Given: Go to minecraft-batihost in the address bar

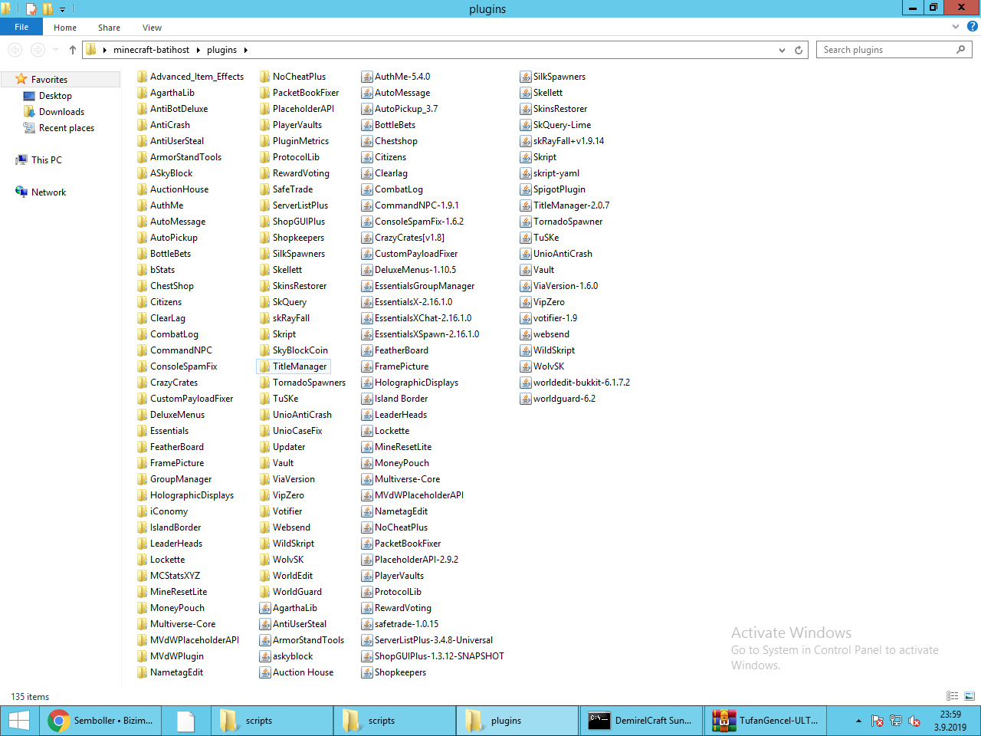Looking at the screenshot, I should 151,50.
